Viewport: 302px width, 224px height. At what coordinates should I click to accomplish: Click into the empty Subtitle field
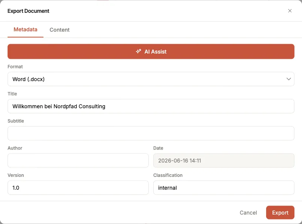tap(151, 133)
